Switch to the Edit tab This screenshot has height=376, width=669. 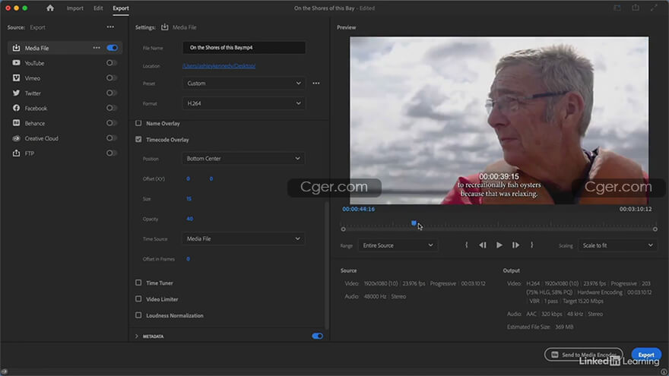(98, 8)
